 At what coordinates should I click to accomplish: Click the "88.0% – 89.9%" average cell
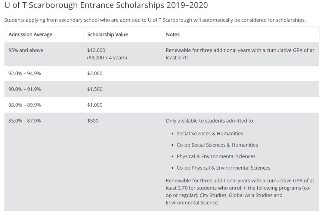tap(24, 105)
